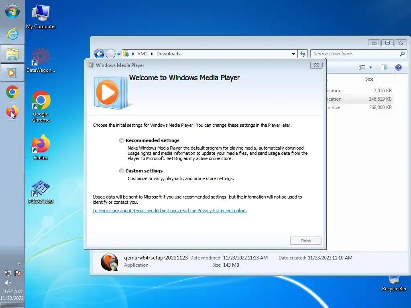Launch Firefox from the taskbar

12,112
